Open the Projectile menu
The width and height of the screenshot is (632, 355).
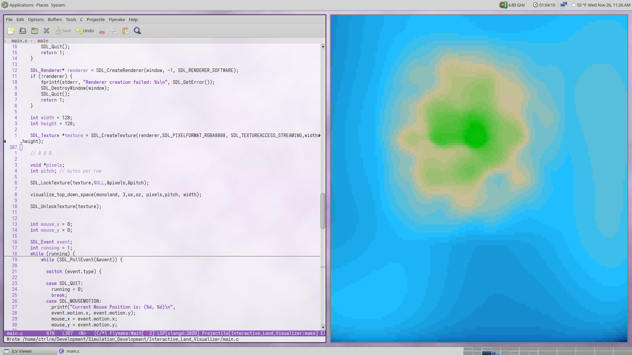[x=96, y=19]
